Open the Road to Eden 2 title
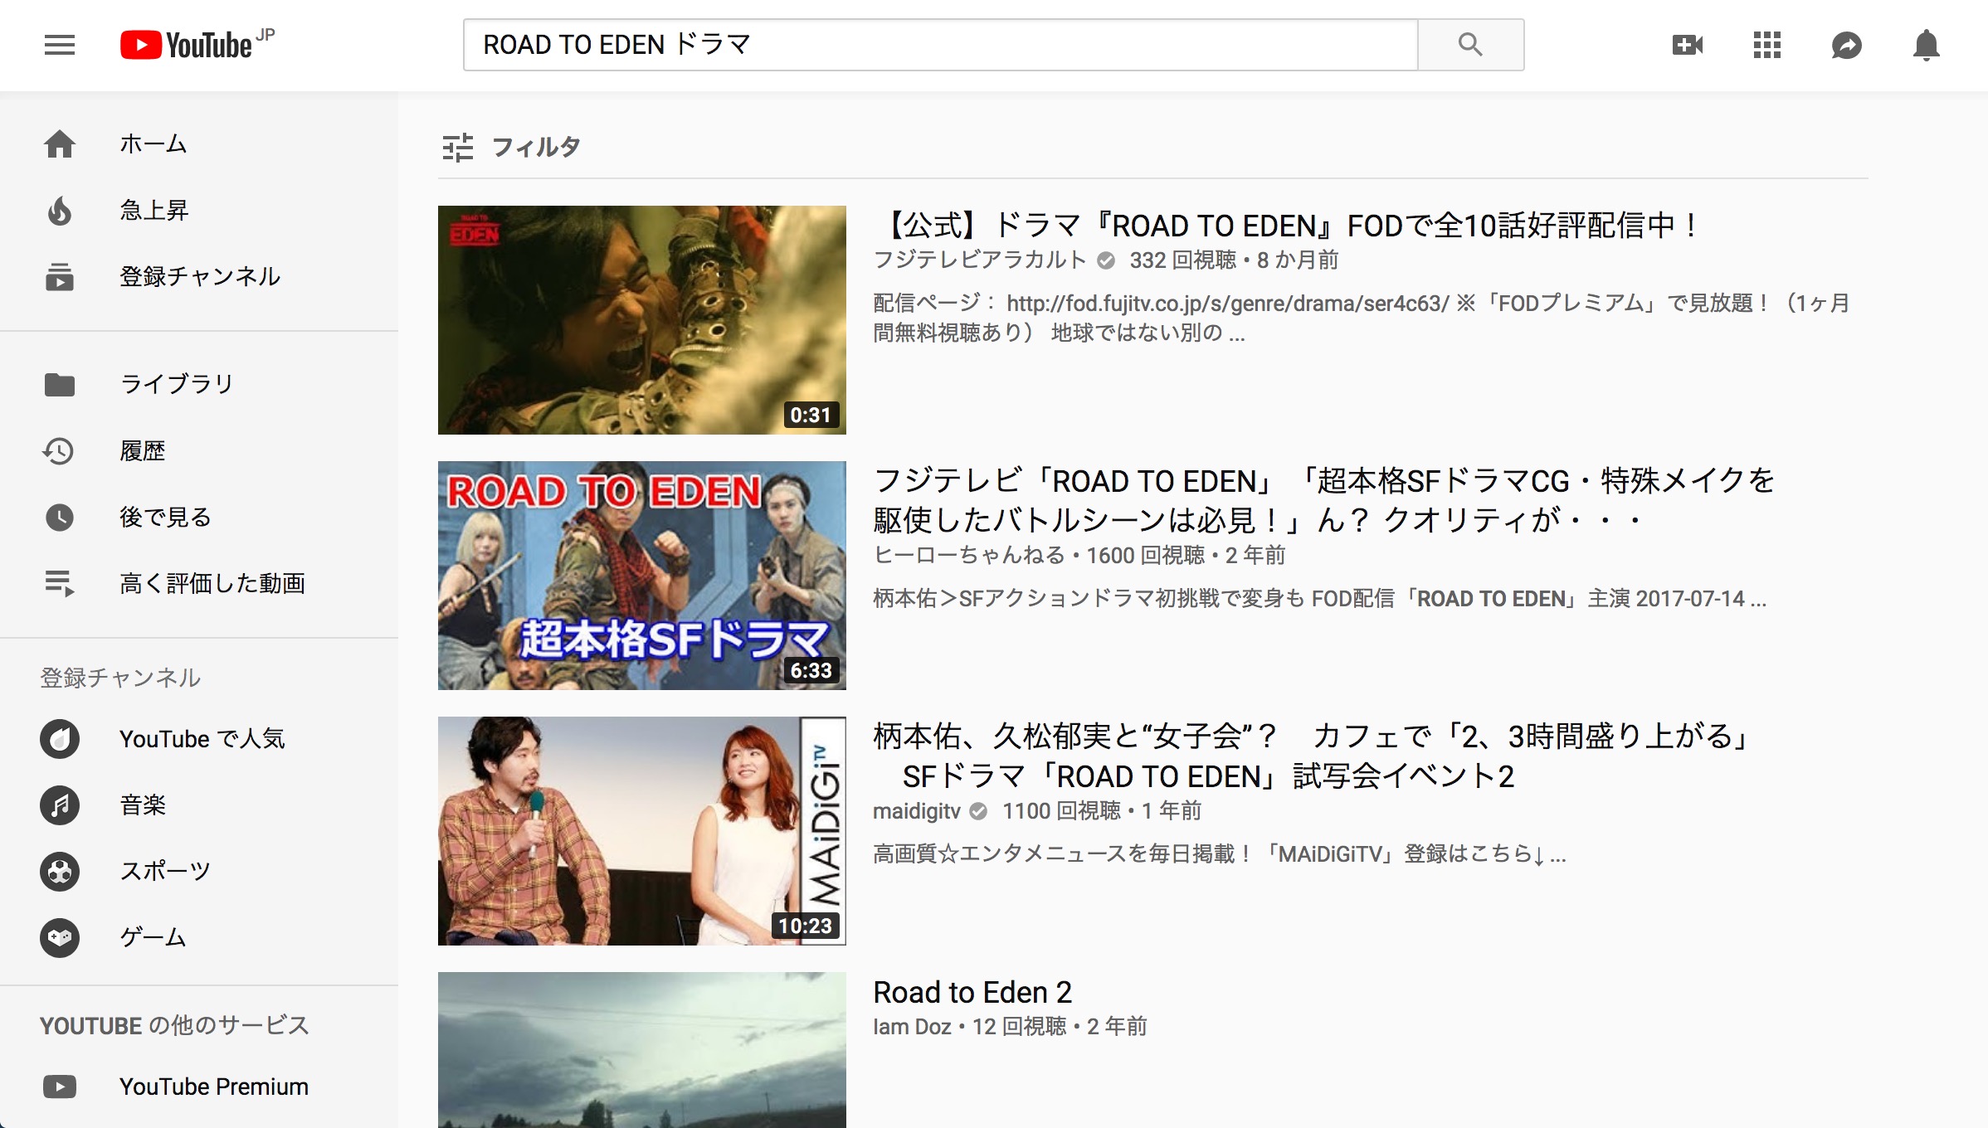The height and width of the screenshot is (1128, 1988). coord(972,992)
